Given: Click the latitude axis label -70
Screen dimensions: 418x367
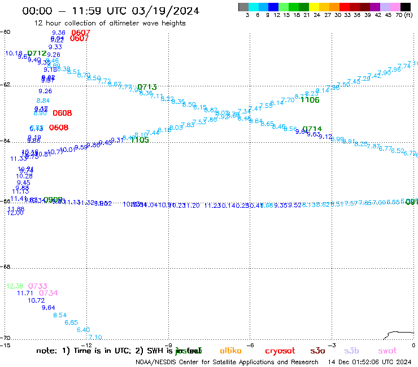Looking at the screenshot, I should (6, 338).
